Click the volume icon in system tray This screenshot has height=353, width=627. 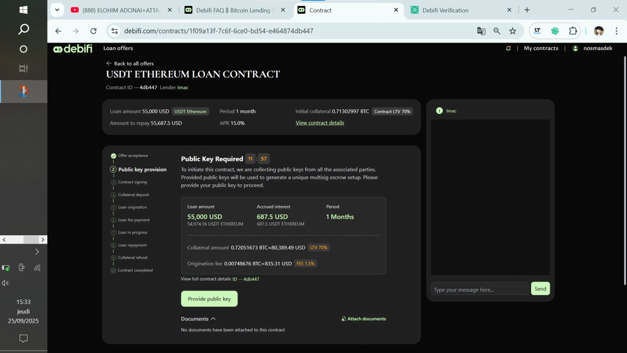(x=5, y=283)
